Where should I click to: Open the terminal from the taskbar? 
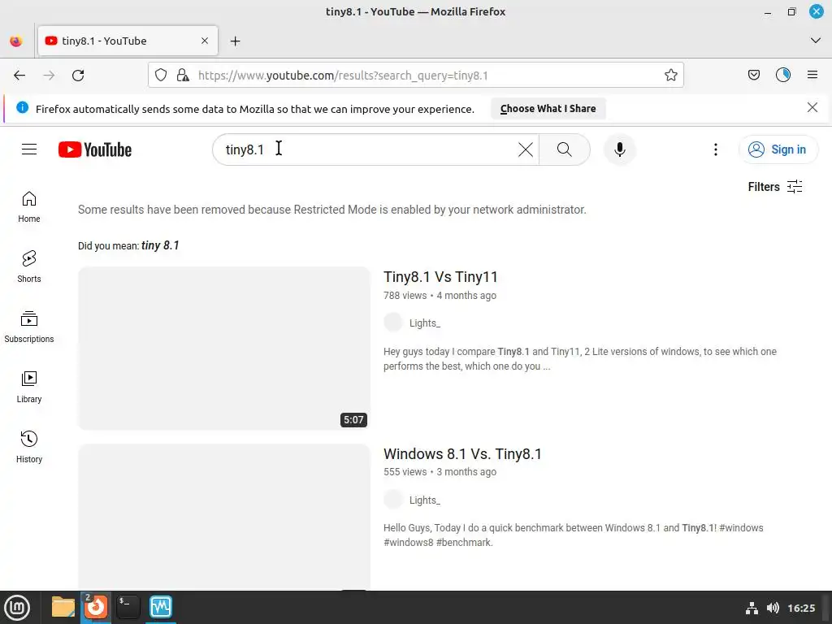(x=128, y=607)
